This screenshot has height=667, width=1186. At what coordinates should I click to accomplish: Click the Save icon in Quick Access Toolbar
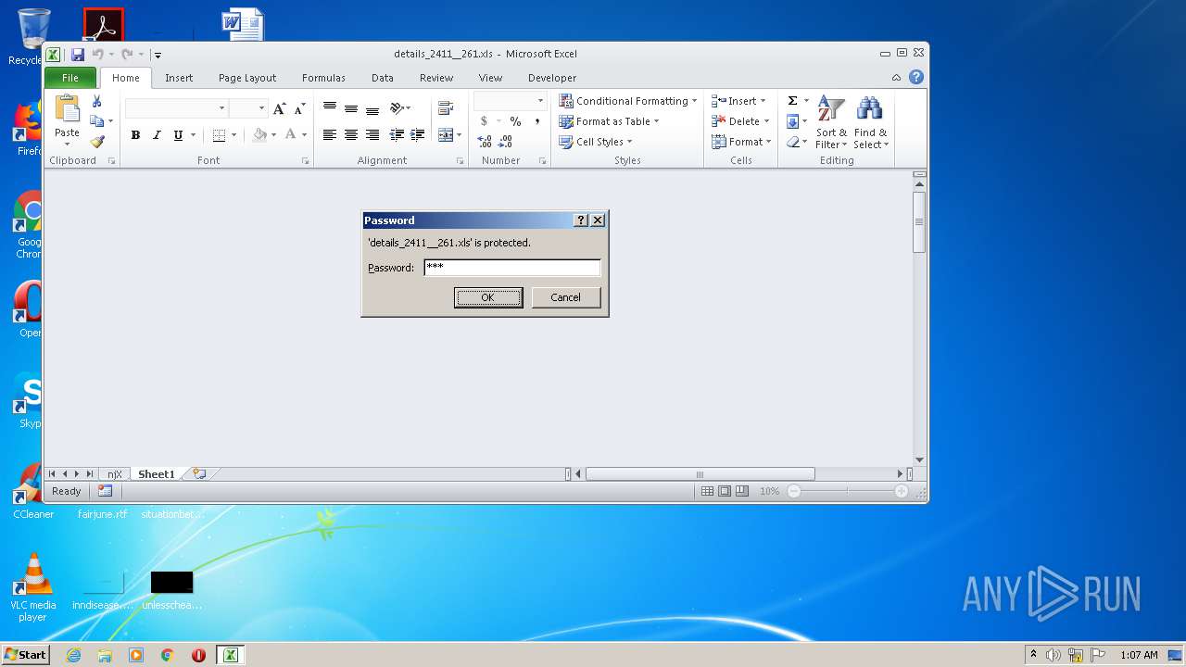coord(78,55)
